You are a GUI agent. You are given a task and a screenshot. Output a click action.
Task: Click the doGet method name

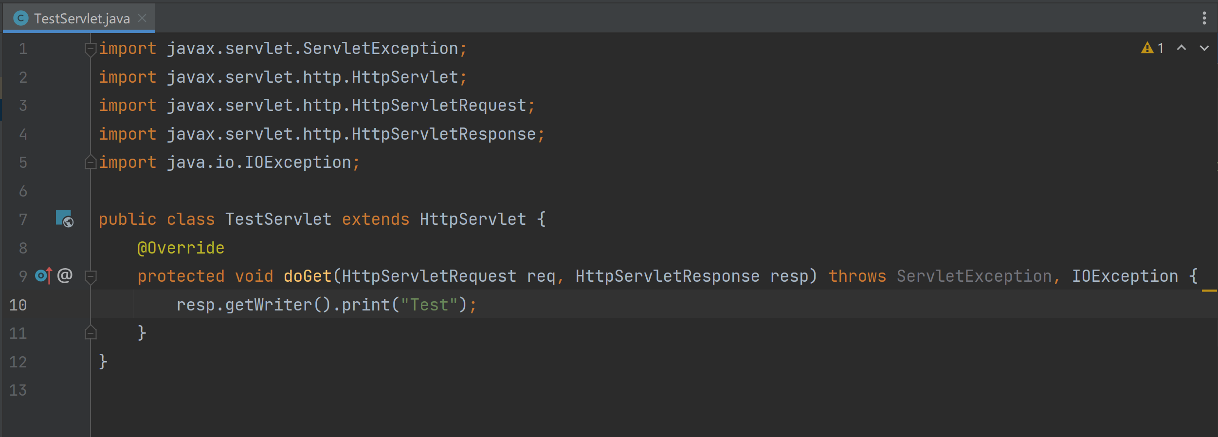point(307,276)
